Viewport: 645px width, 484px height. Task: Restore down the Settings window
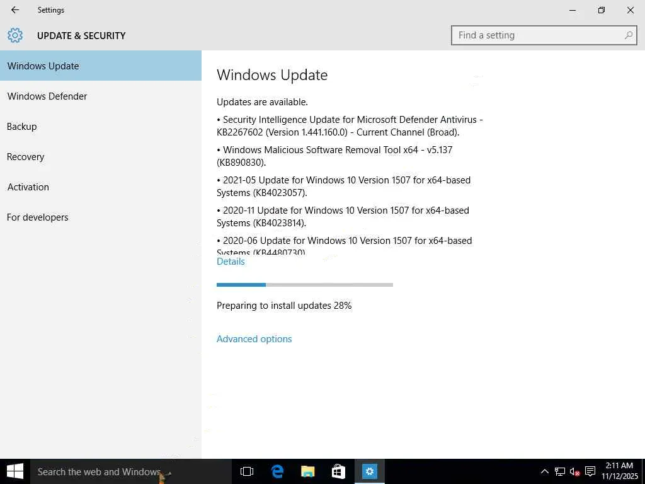pyautogui.click(x=602, y=10)
